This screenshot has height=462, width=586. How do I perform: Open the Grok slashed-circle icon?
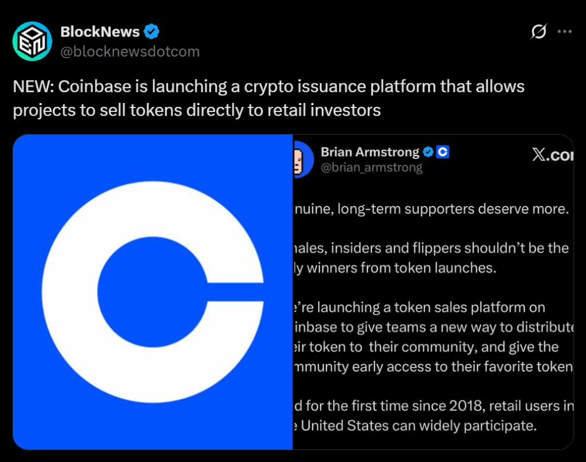538,32
